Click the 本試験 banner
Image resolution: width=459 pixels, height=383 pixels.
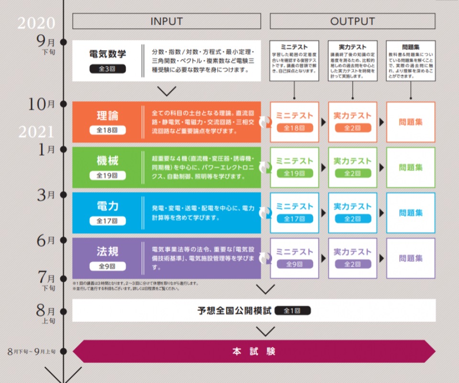(254, 351)
